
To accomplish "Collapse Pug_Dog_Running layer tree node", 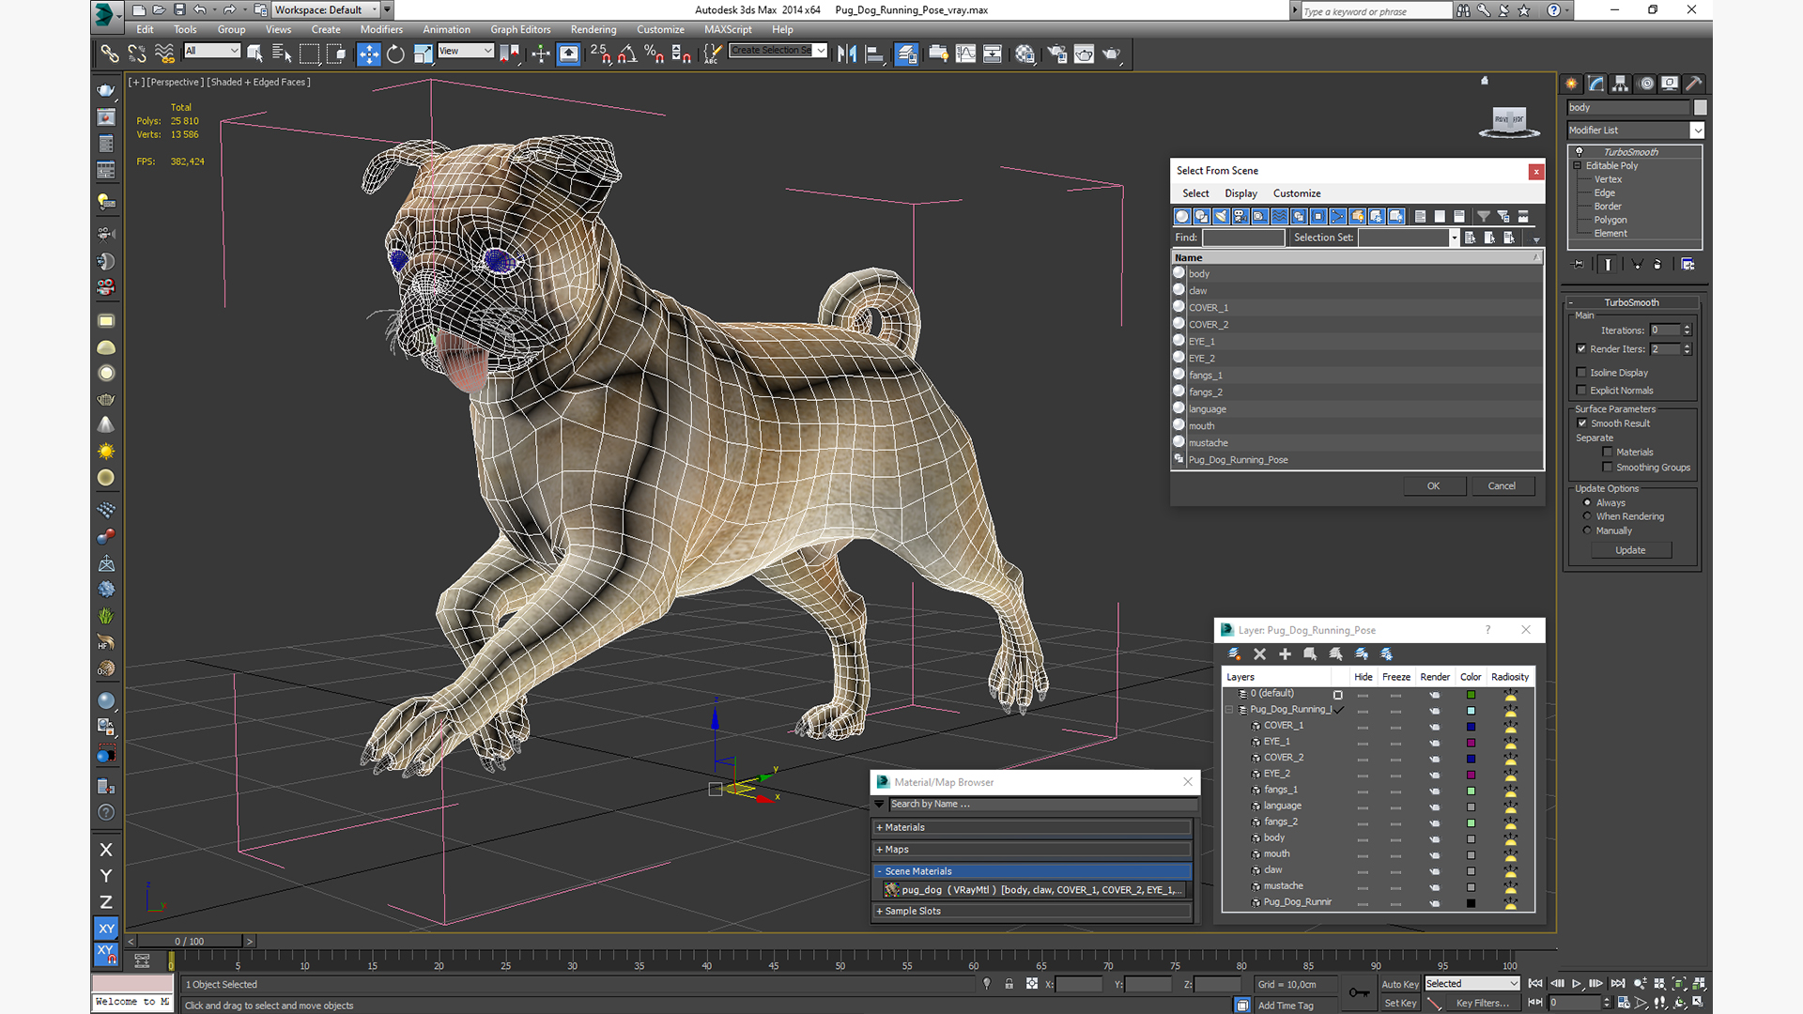I will coord(1229,710).
